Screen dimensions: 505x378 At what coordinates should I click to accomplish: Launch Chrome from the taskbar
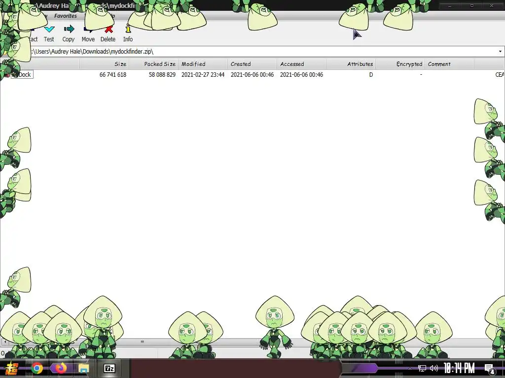(x=36, y=368)
